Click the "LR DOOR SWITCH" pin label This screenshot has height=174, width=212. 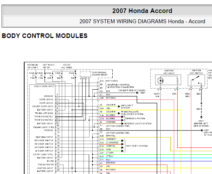click(x=44, y=147)
